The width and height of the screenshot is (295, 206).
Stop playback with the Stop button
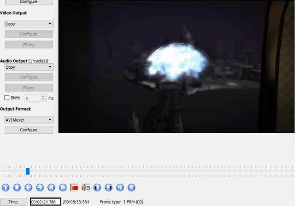coord(17,188)
